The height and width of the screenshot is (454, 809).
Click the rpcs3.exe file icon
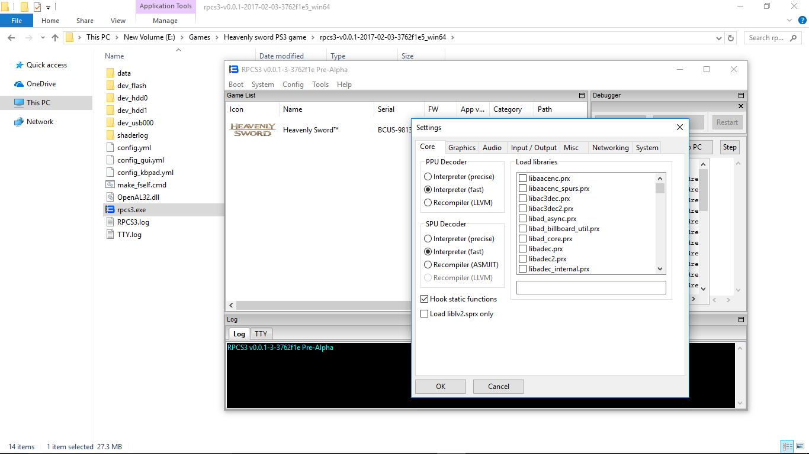coord(110,210)
